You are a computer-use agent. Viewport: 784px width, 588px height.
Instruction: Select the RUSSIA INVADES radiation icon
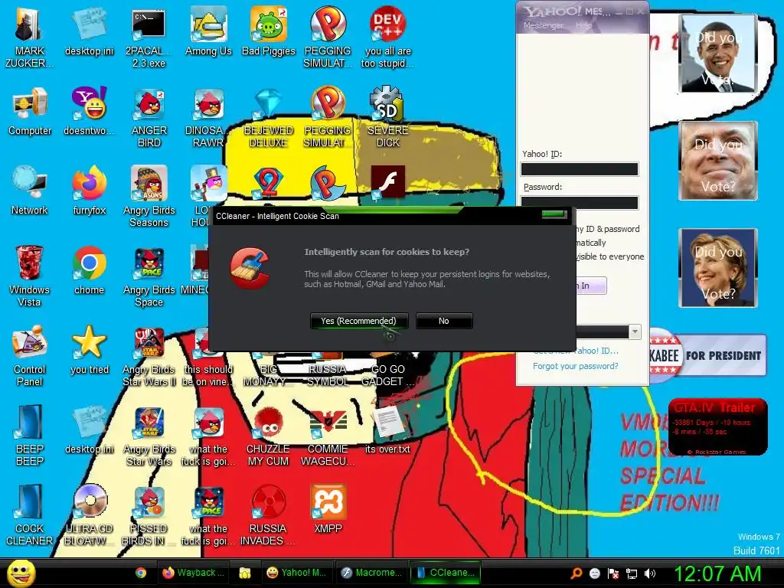[269, 515]
